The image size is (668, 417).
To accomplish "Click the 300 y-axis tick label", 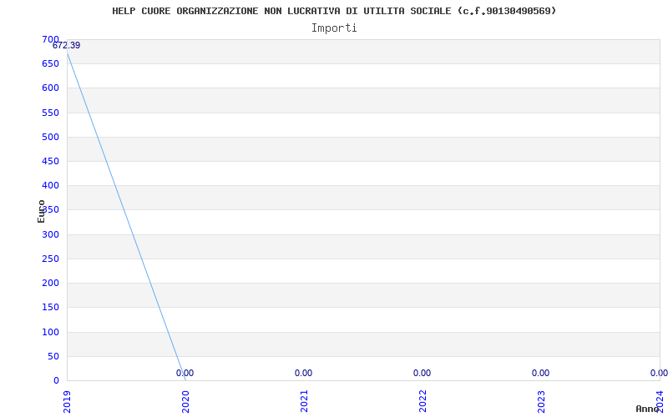I will [x=50, y=234].
